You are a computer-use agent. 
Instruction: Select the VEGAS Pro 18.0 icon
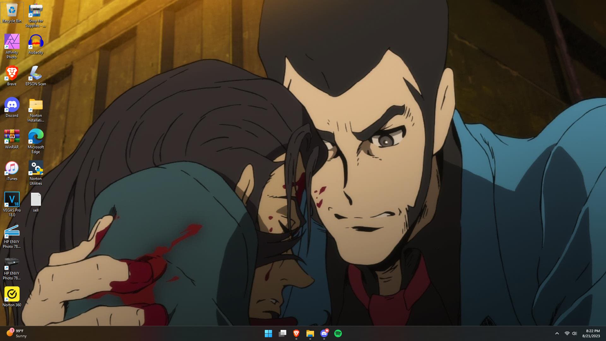[12, 204]
